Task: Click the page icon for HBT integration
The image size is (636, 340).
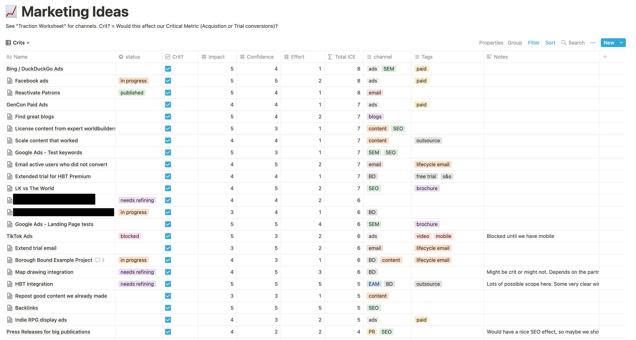Action: point(10,284)
